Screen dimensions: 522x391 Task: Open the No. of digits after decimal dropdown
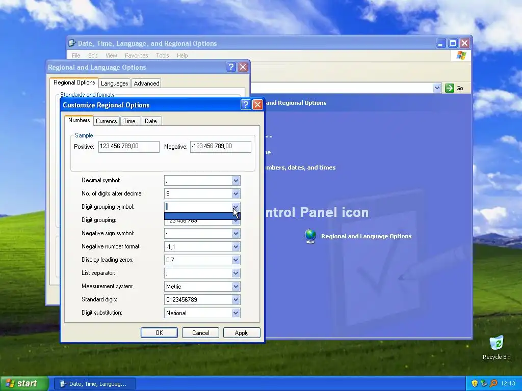tap(236, 194)
